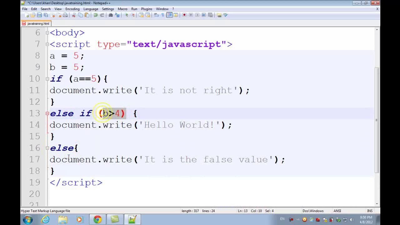This screenshot has height=225, width=400.
Task: Open the Replace dialog toolbar icon
Action: pyautogui.click(x=117, y=15)
